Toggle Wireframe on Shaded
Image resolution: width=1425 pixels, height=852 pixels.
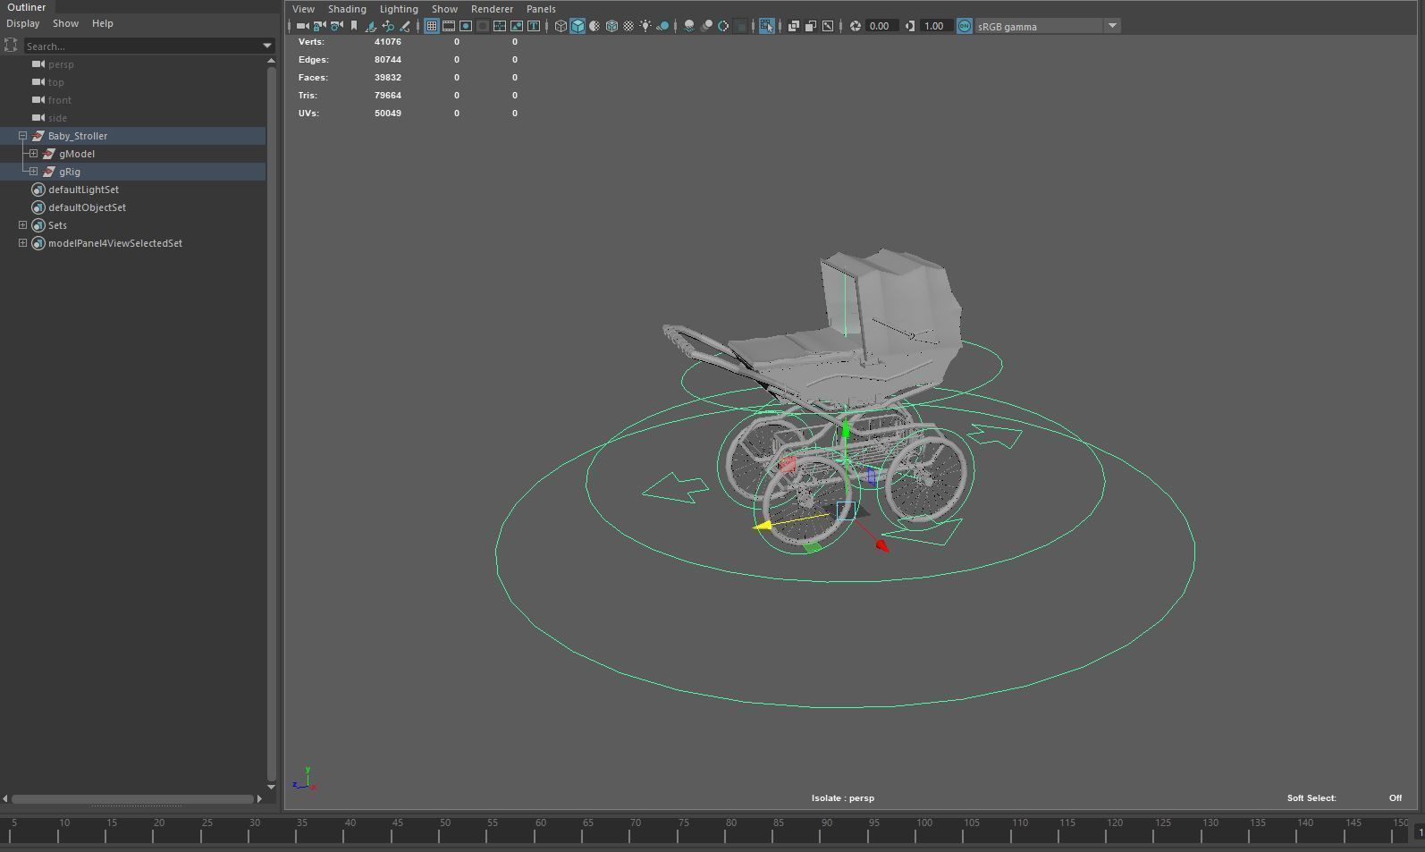pos(611,26)
